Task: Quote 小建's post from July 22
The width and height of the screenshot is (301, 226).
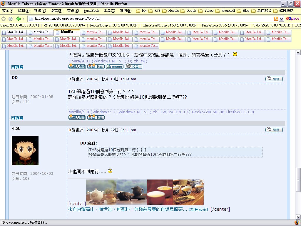Action: (x=274, y=130)
